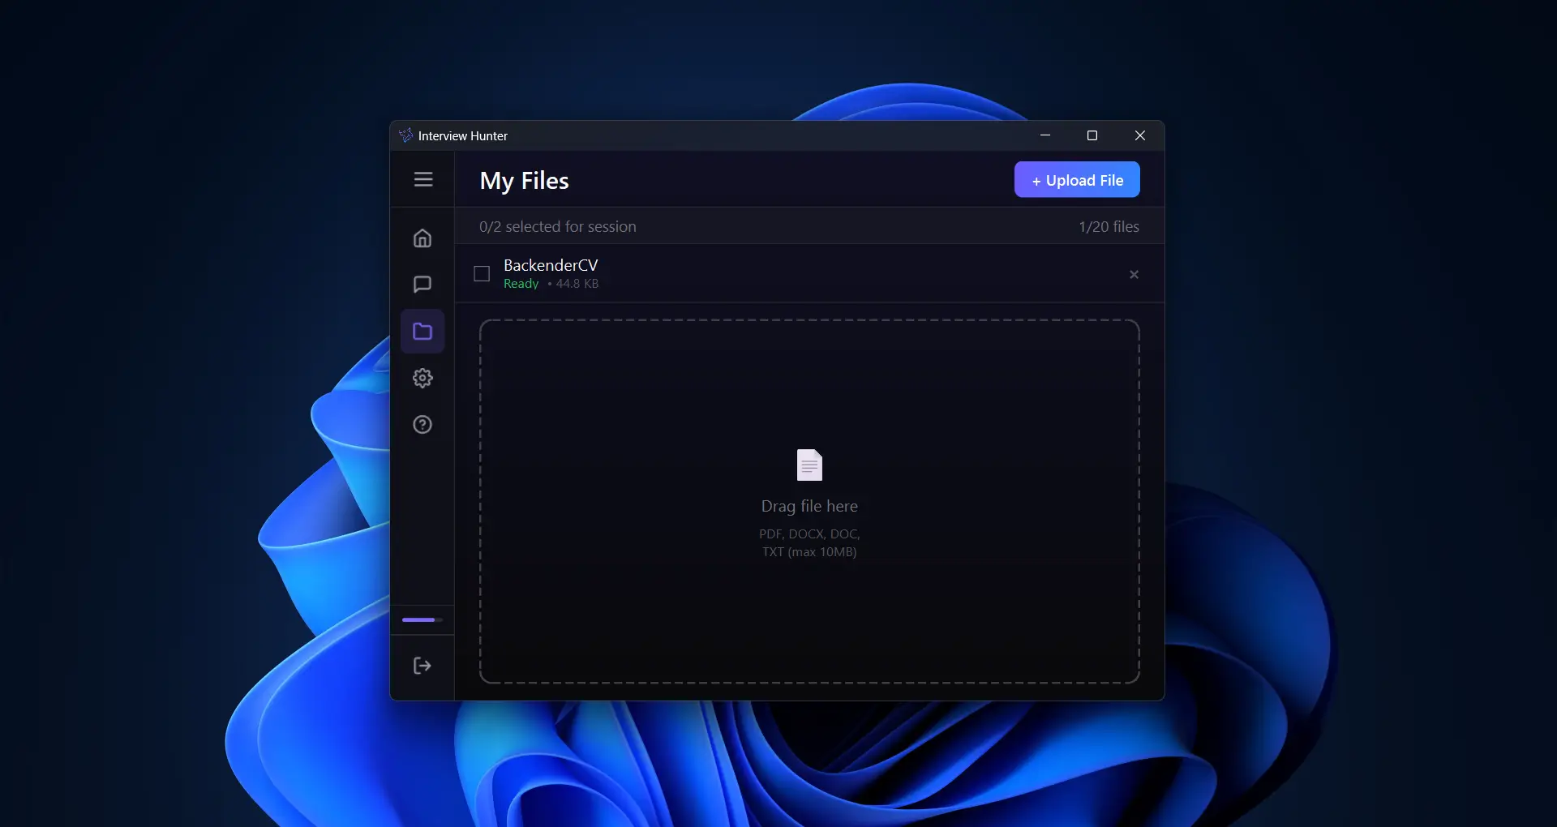Select the Files folder icon in sidebar
The height and width of the screenshot is (827, 1557).
tap(422, 331)
